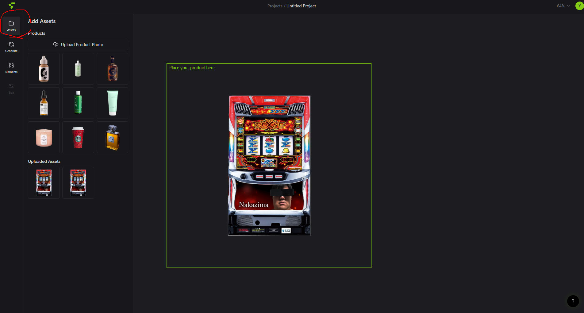Viewport: 584px width, 313px height.
Task: Open the Assets sidebar panel
Action: click(x=11, y=26)
